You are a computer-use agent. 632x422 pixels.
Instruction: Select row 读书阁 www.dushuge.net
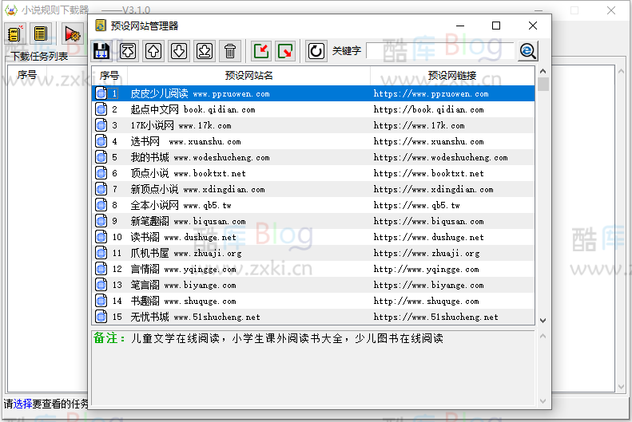[312, 238]
